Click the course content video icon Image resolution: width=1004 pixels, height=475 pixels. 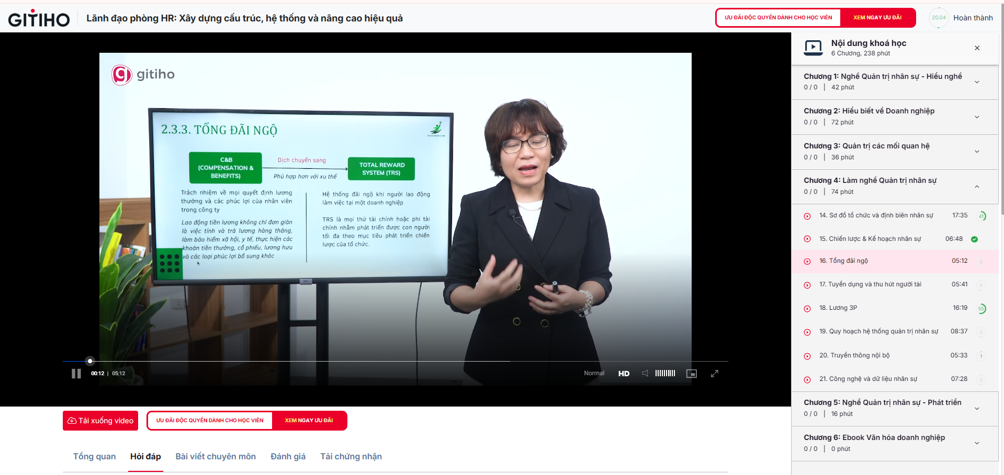coord(813,48)
